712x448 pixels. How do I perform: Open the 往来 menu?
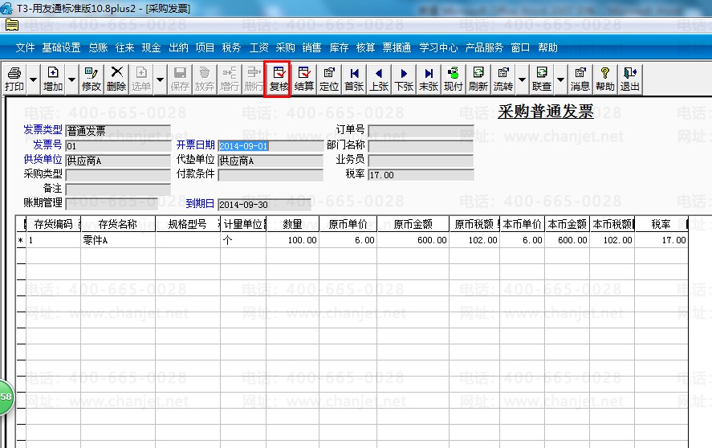124,47
